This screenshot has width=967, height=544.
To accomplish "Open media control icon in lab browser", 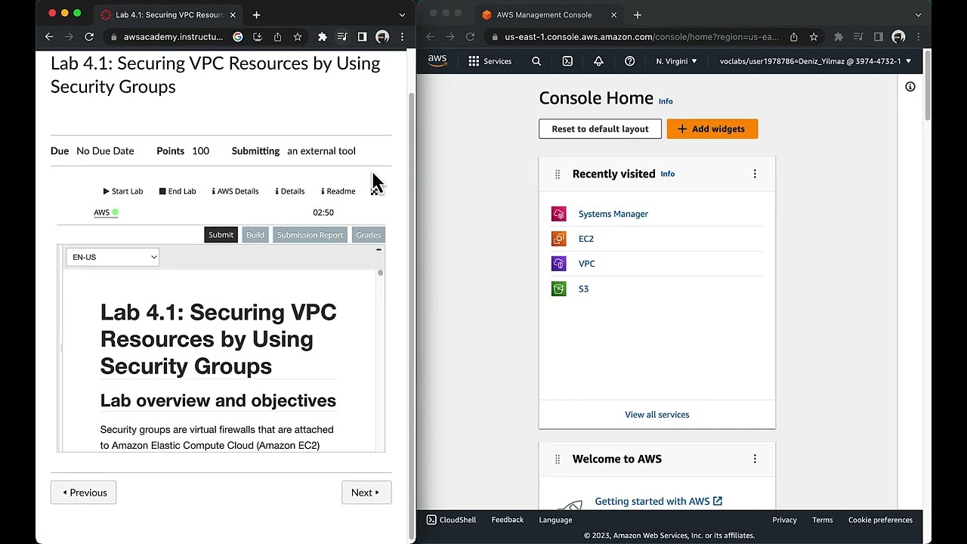I will [342, 36].
